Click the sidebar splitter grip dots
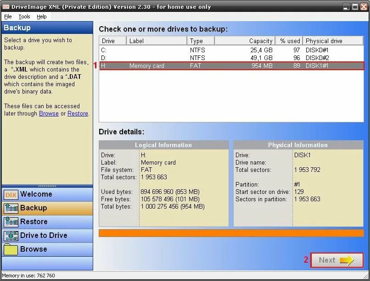Viewport: 370px width, 281px height. [x=47, y=186]
